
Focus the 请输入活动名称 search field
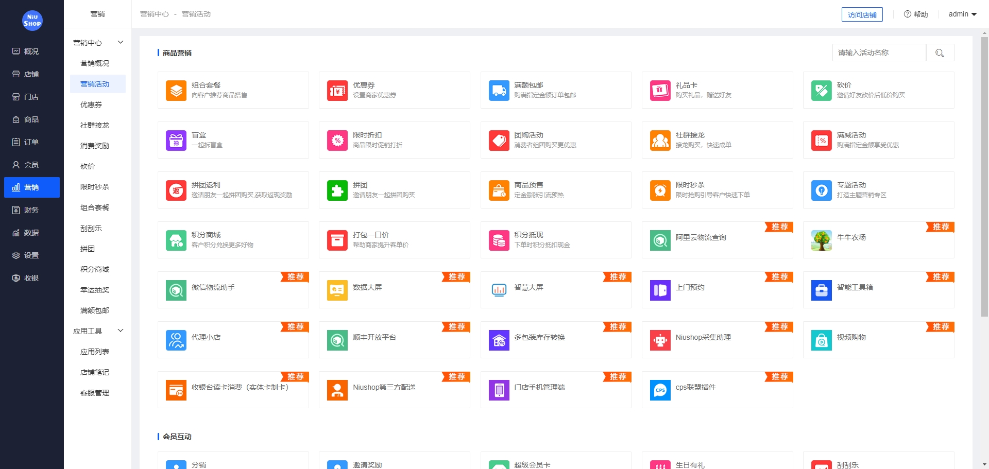(879, 53)
